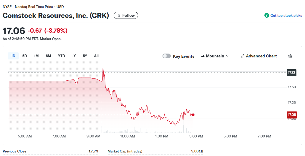
Task: Switch to the 6M time range
Action: click(x=48, y=56)
